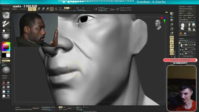Toggle the Alternate button
Image resolution: width=199 pixels, height=112 pixels.
(x=6, y=61)
